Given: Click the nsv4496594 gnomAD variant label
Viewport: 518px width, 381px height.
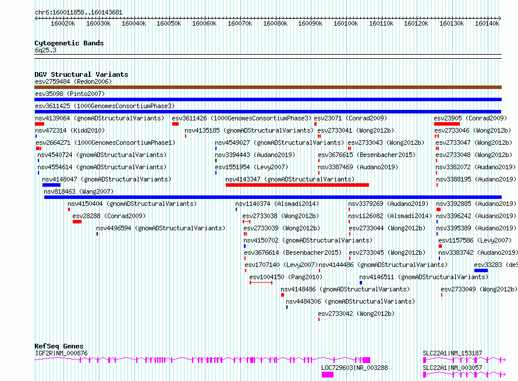Looking at the screenshot, I should (161, 228).
